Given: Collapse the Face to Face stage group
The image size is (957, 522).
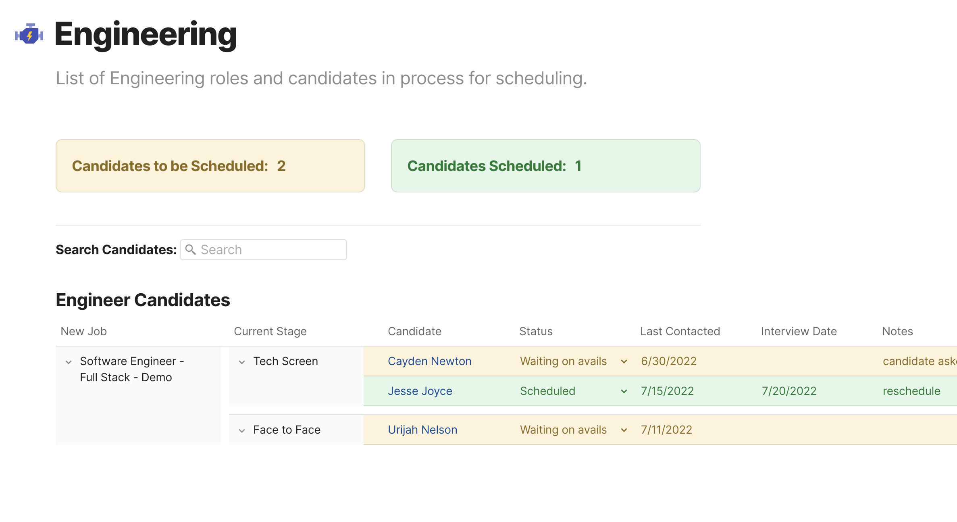Looking at the screenshot, I should [x=242, y=431].
